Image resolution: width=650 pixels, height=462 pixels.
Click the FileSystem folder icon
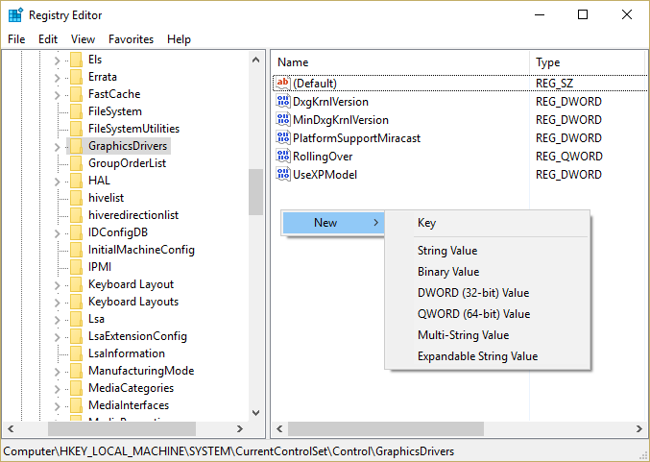pos(76,111)
